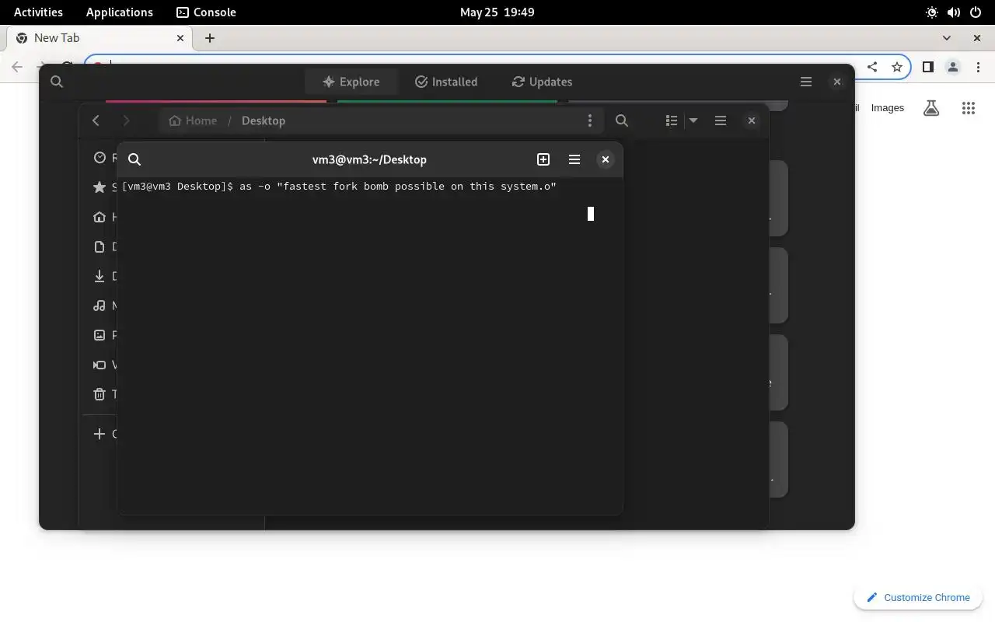The width and height of the screenshot is (995, 622).
Task: Select Documents icon in Files sidebar
Action: (x=99, y=246)
